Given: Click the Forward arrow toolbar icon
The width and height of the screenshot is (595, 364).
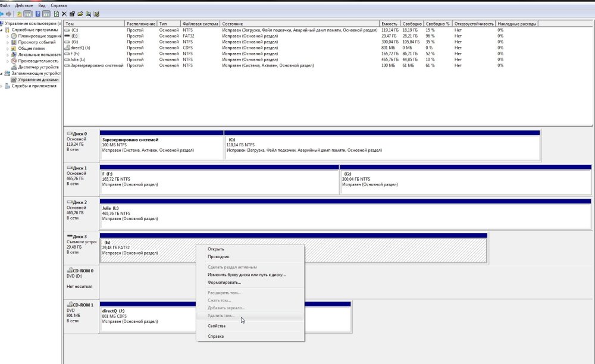Looking at the screenshot, I should (x=9, y=14).
